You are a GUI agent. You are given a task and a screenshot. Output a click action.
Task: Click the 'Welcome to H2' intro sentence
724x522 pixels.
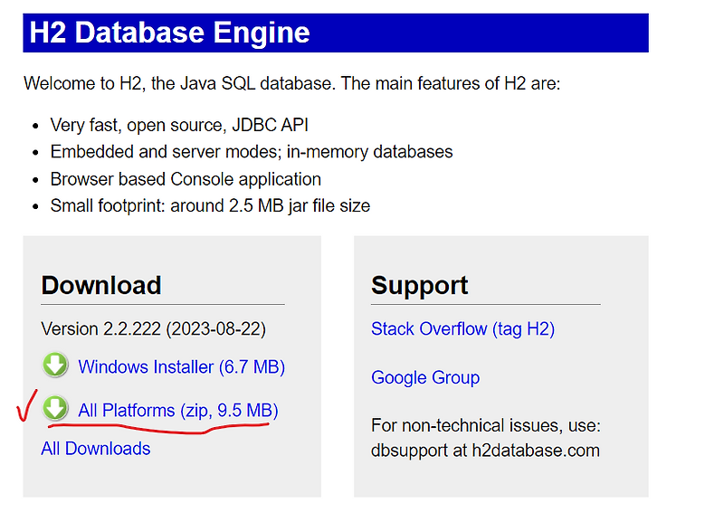[292, 83]
